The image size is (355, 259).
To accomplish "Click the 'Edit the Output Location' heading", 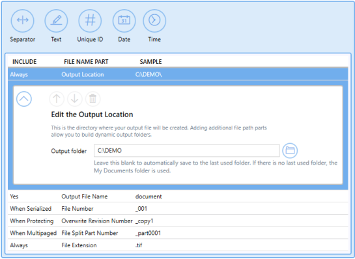I will pos(92,115).
